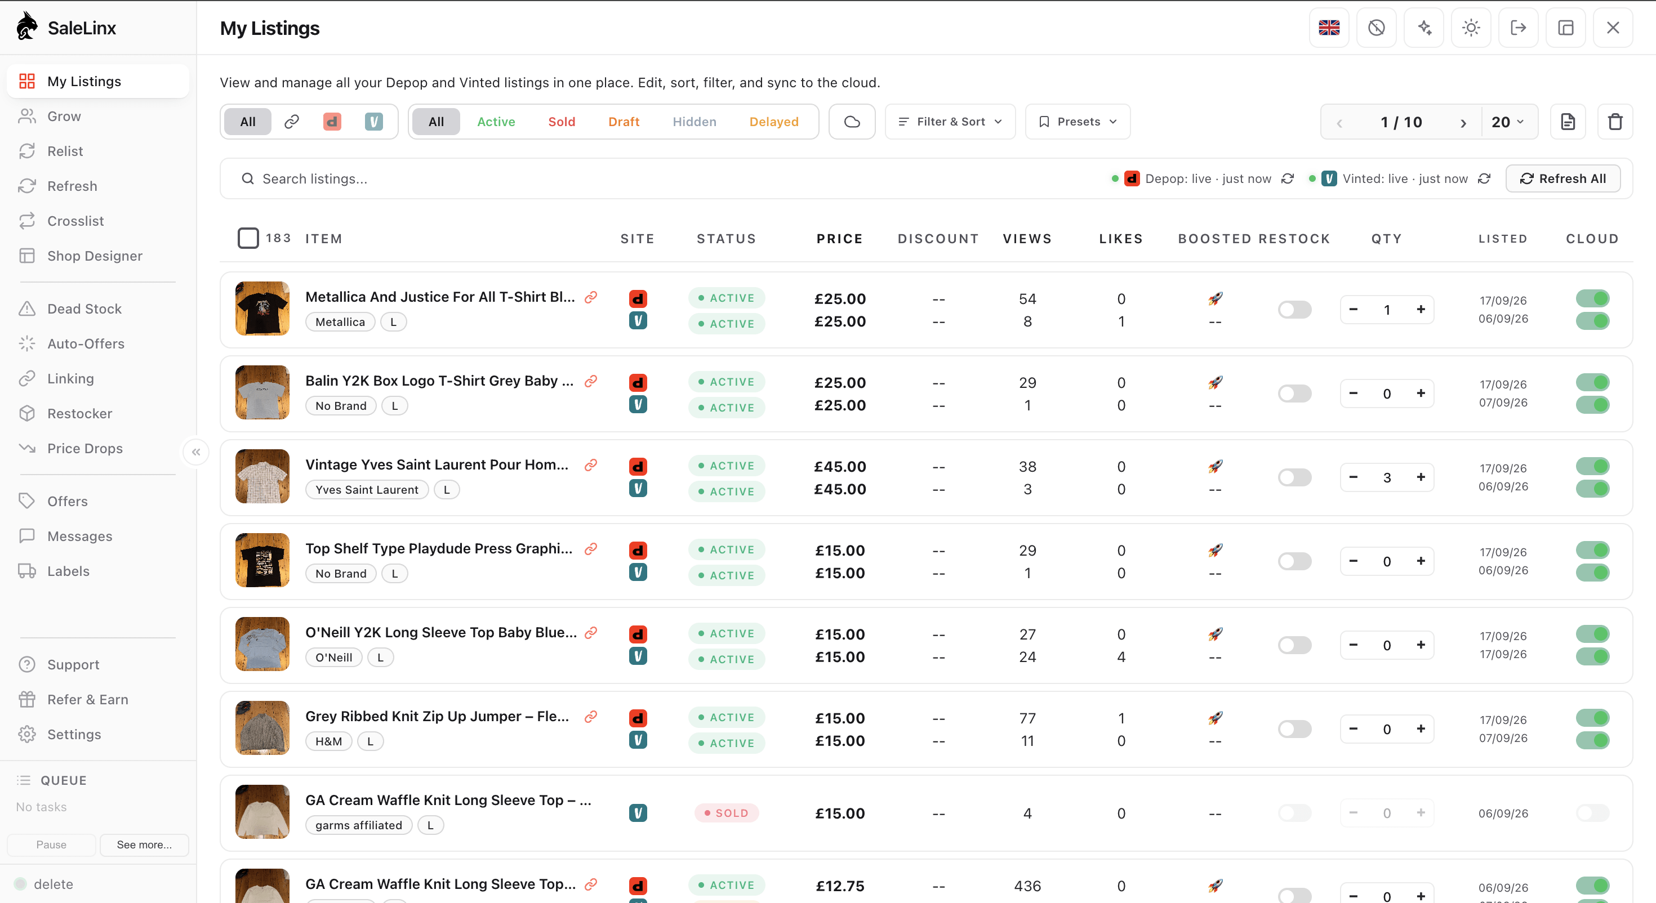Toggle restock for Metallica T-Shirt row
The width and height of the screenshot is (1656, 903).
coord(1295,310)
